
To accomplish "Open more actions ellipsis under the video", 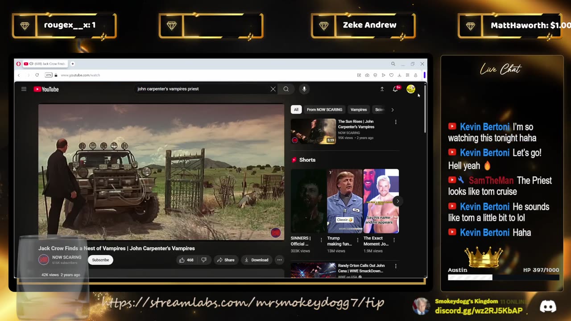I will [279, 260].
